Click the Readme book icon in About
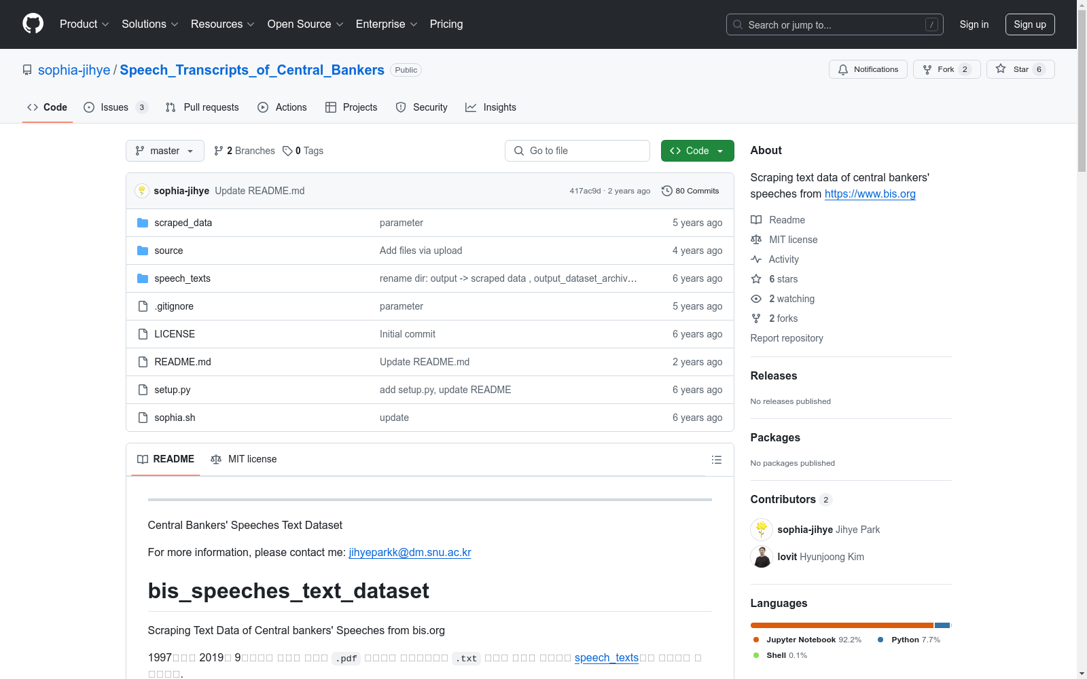Screen dimensions: 1087x679 tap(756, 220)
